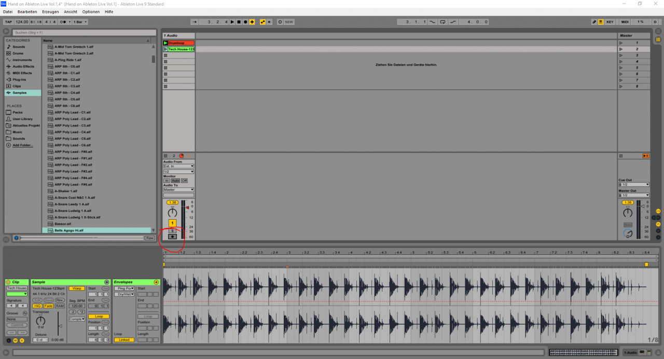Open the Optionen menu

coord(91,11)
